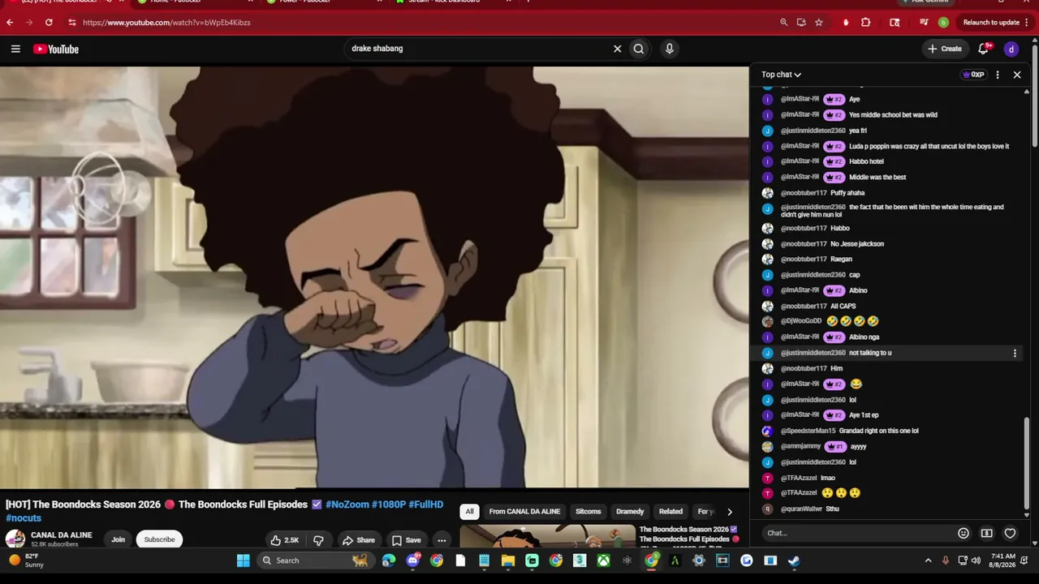Viewport: 1039px width, 584px height.
Task: Open the taskbar volume control
Action: click(976, 560)
